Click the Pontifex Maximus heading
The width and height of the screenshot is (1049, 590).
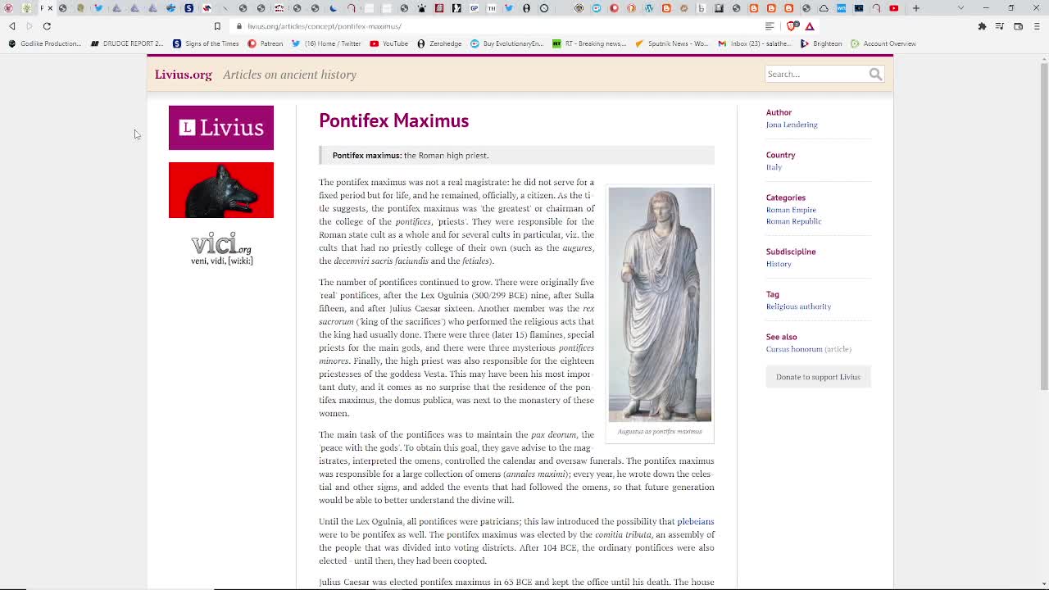point(393,120)
